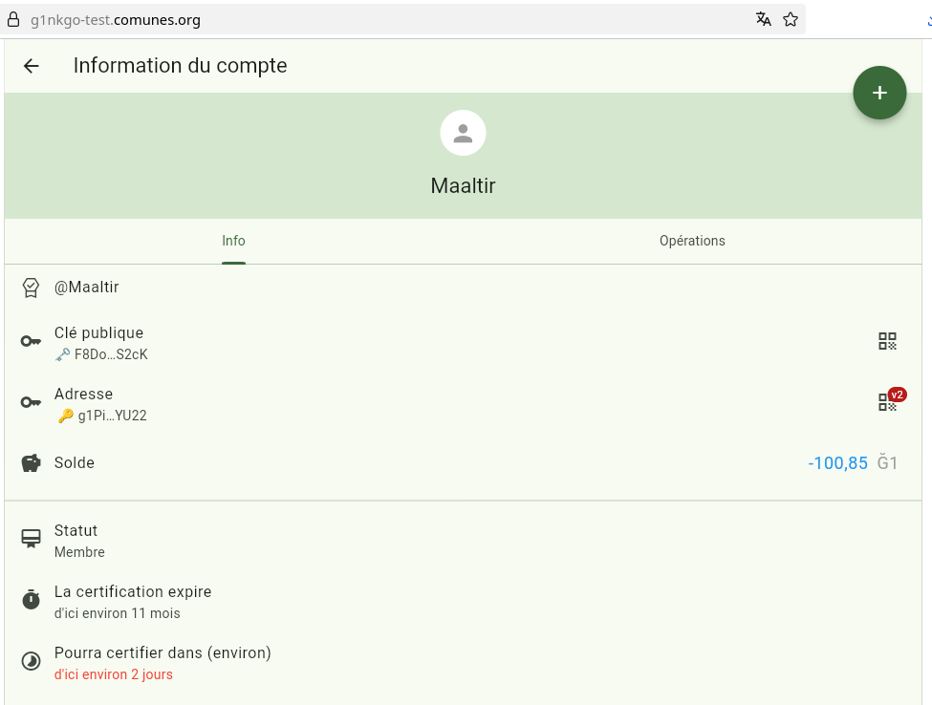Click the clock icon for Pourra certifier

click(x=32, y=661)
